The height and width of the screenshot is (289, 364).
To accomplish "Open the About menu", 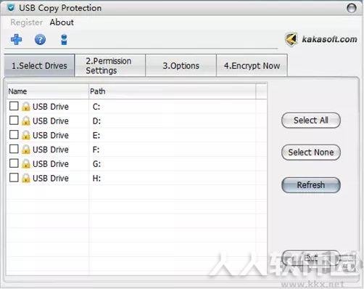I will (62, 23).
